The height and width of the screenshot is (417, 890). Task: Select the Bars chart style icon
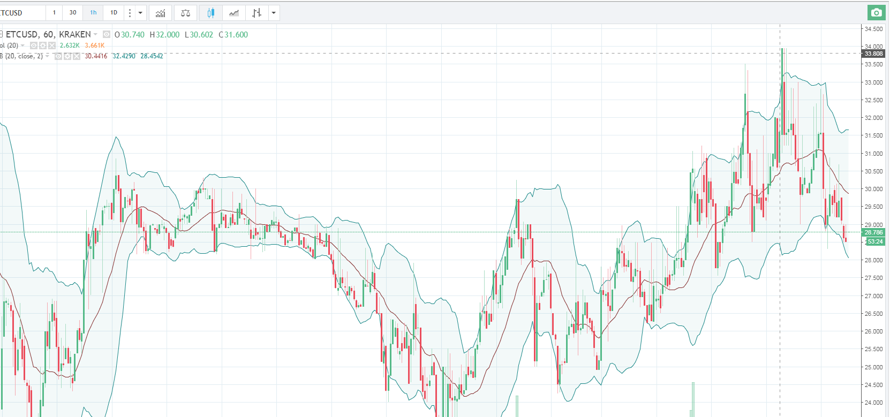point(257,13)
